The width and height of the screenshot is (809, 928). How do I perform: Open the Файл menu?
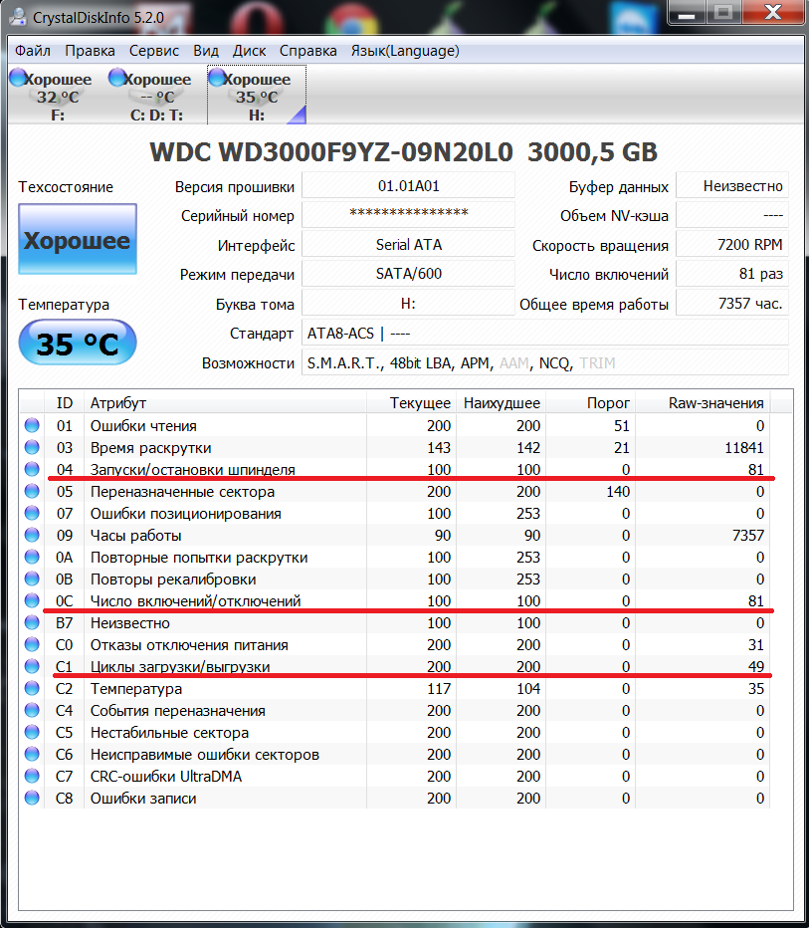(x=33, y=51)
